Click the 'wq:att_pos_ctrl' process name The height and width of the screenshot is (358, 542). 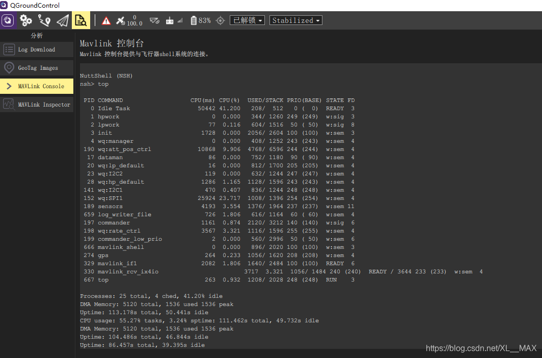tap(124, 149)
